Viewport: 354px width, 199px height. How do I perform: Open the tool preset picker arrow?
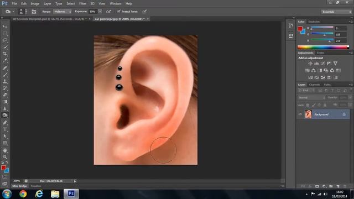click(x=13, y=12)
